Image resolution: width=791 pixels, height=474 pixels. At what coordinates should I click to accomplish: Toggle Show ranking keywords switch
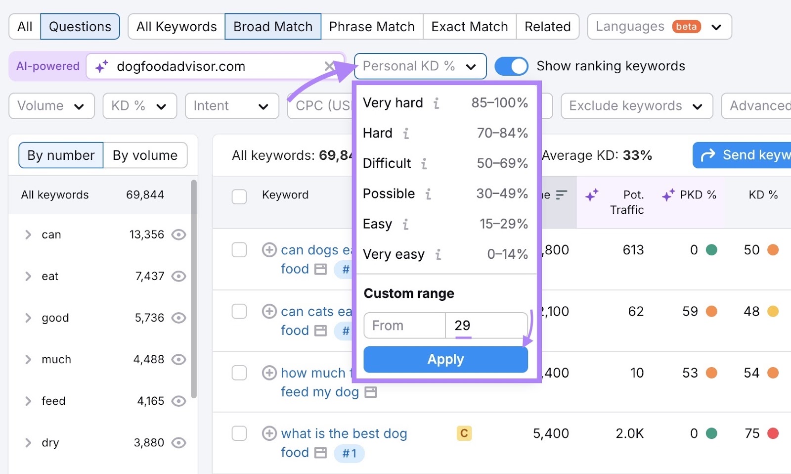511,66
